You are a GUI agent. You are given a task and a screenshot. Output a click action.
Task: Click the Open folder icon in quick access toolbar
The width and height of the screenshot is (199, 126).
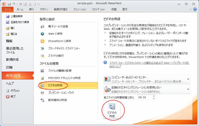(25, 4)
